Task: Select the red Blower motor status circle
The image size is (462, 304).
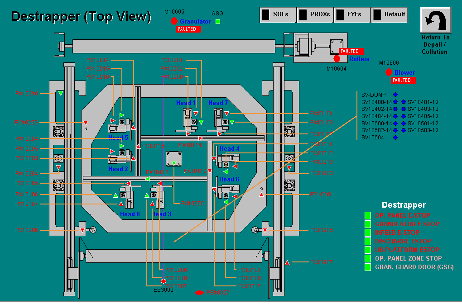Action: [x=389, y=72]
